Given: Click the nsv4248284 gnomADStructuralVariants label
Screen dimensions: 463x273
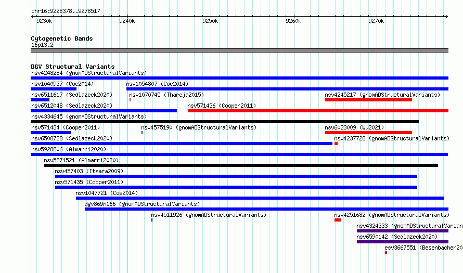Looking at the screenshot, I should tap(89, 73).
